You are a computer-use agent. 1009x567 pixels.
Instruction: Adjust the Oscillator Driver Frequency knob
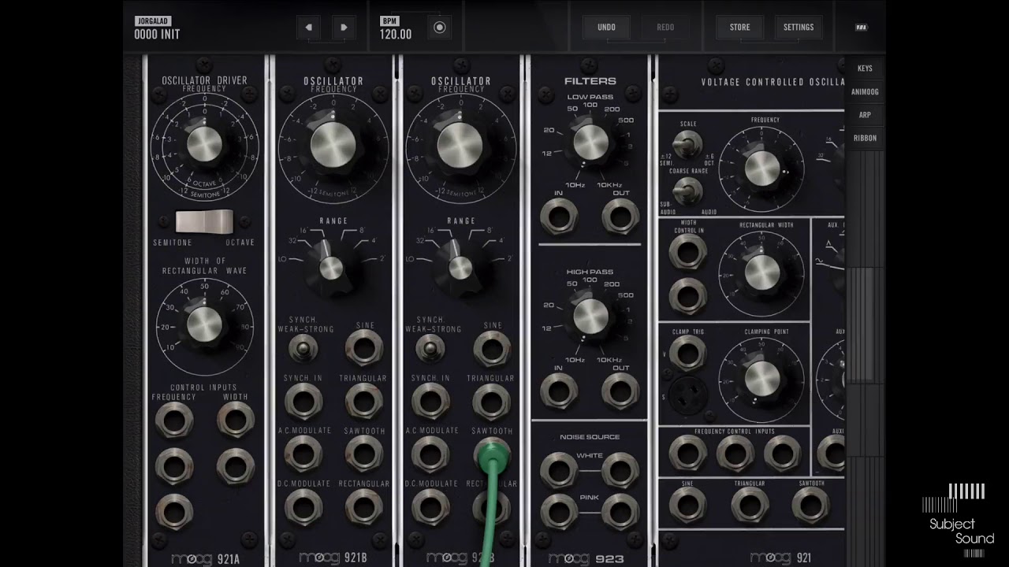pos(204,144)
